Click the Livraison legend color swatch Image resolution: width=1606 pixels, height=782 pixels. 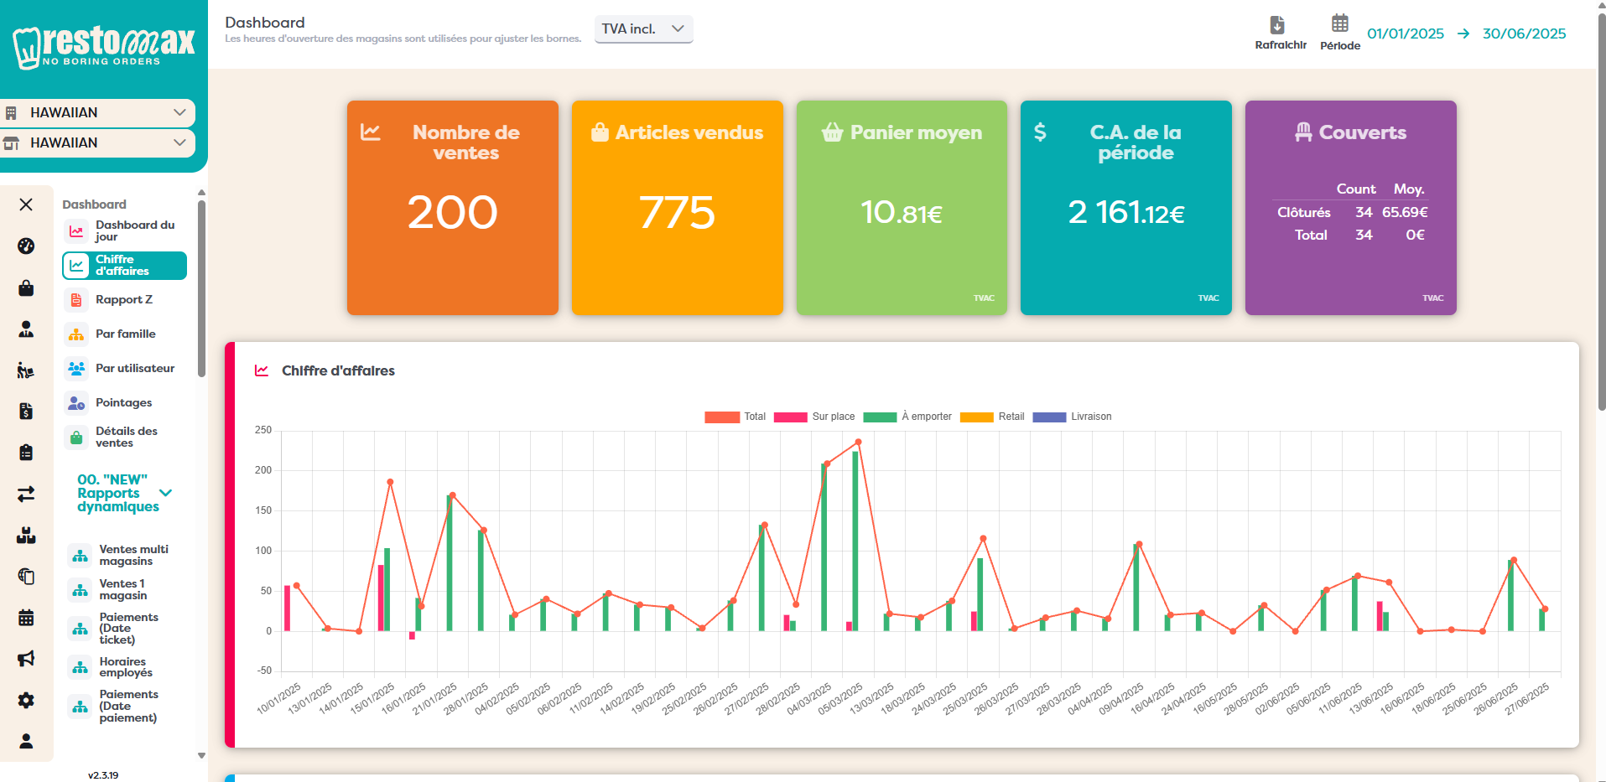[x=1048, y=417]
